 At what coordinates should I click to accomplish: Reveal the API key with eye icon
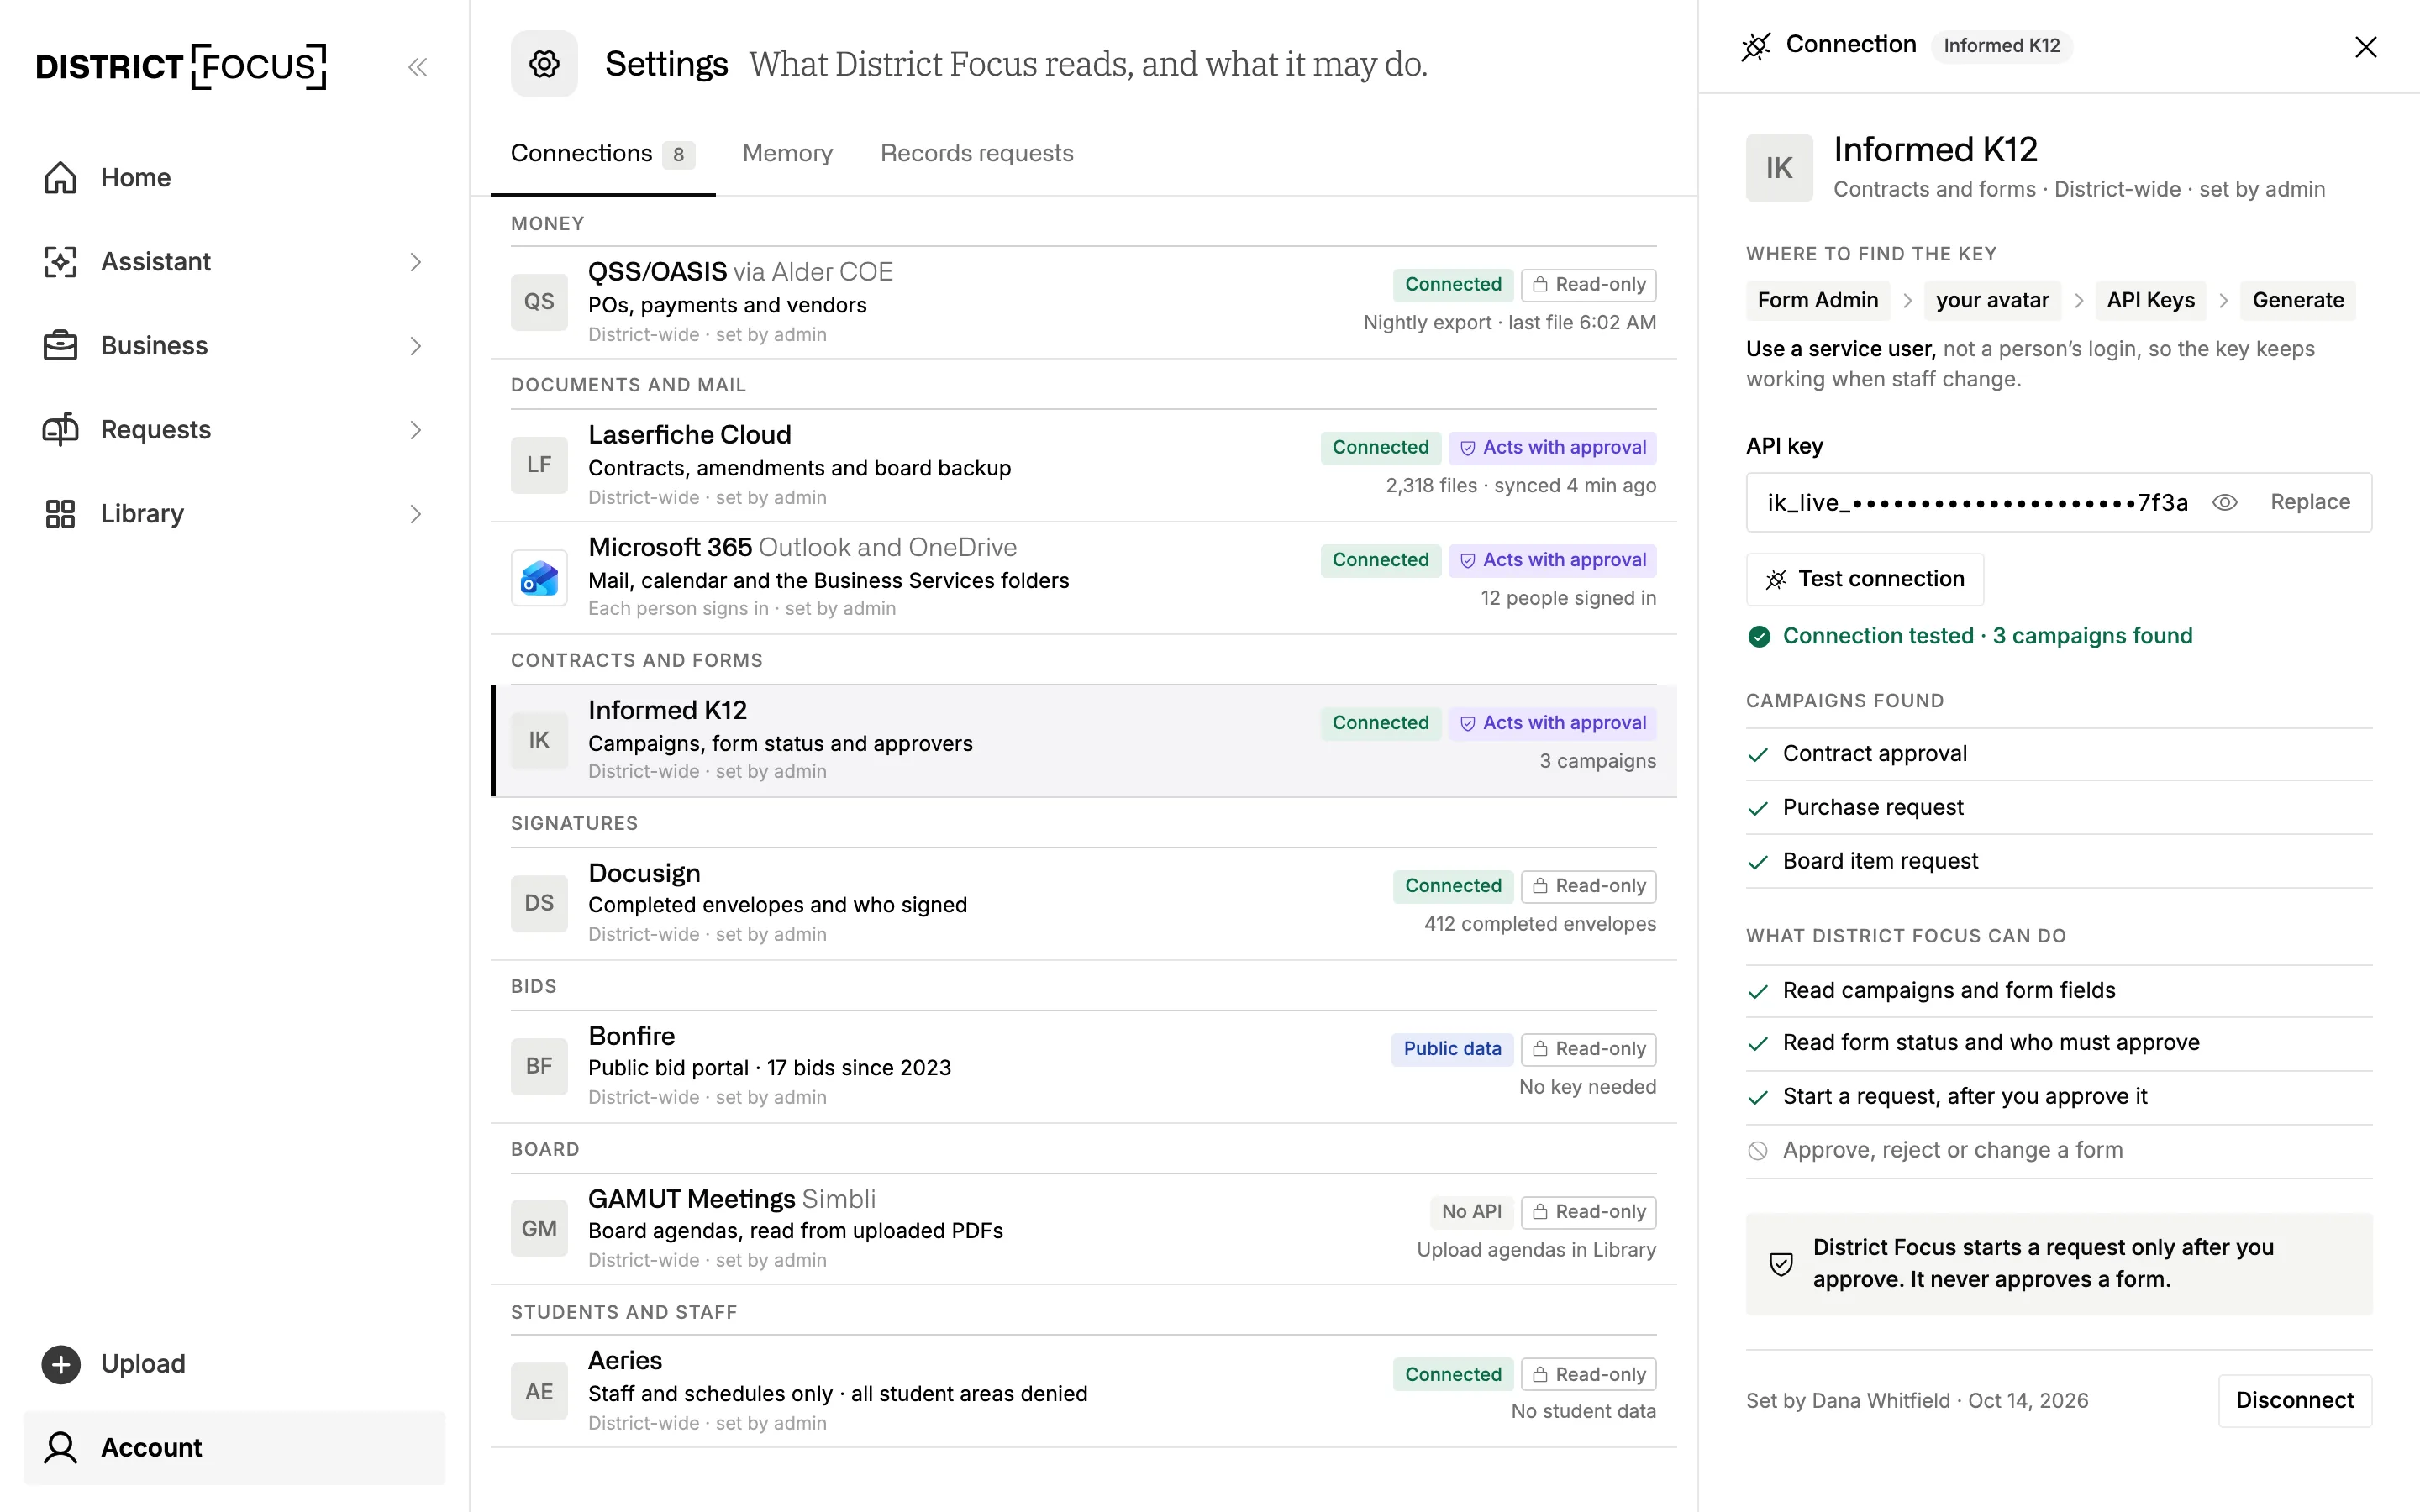pos(2224,502)
